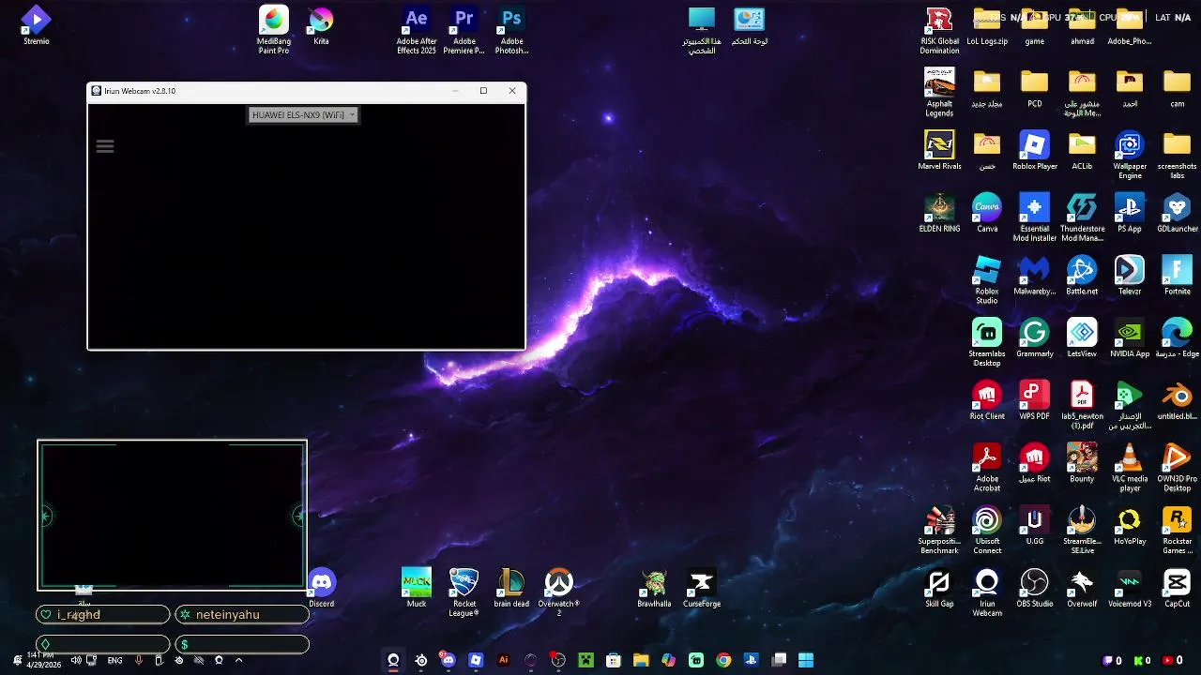Open Wallpaper Engine shortcut
The width and height of the screenshot is (1201, 675).
point(1130,155)
